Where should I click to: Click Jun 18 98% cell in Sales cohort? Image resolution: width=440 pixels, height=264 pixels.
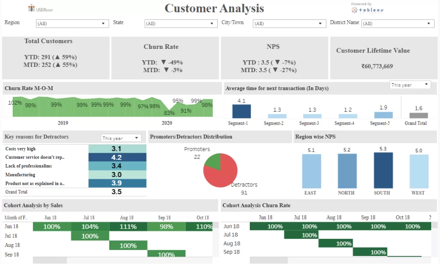point(166,227)
